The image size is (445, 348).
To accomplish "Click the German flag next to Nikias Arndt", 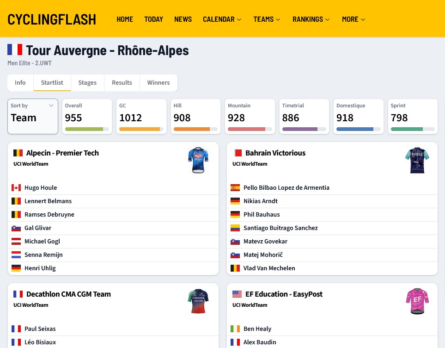I will point(235,201).
